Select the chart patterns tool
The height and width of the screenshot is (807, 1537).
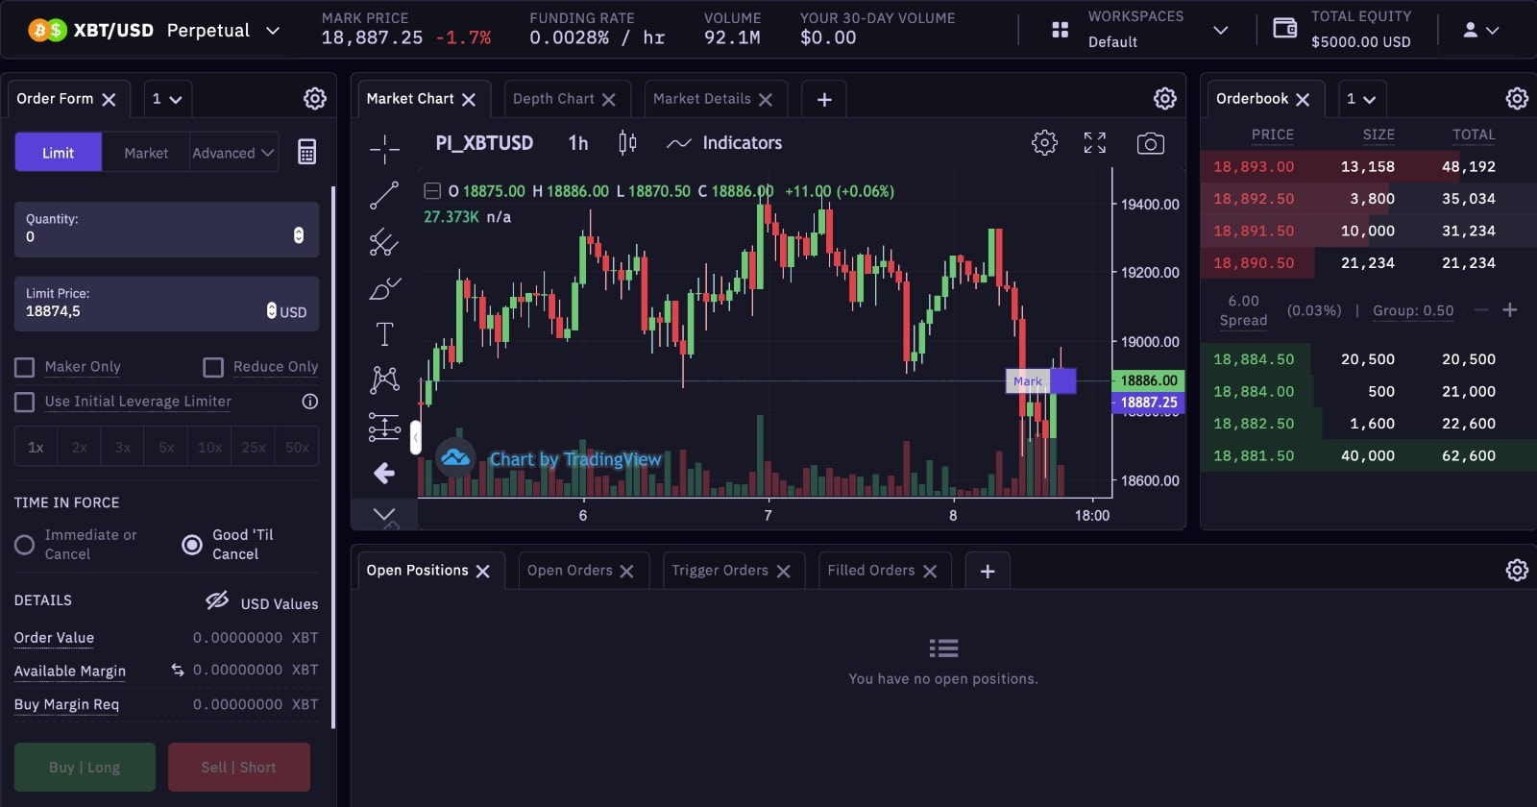pyautogui.click(x=384, y=379)
